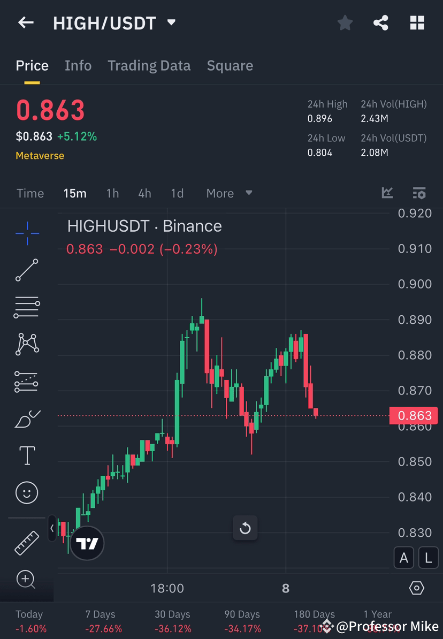Choose the text annotation tool
The height and width of the screenshot is (639, 443).
pyautogui.click(x=27, y=455)
